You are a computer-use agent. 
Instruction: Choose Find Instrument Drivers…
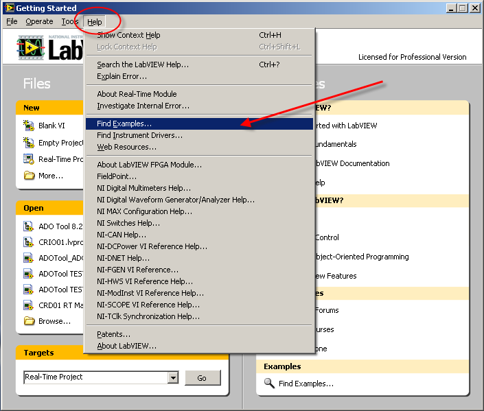pos(199,135)
